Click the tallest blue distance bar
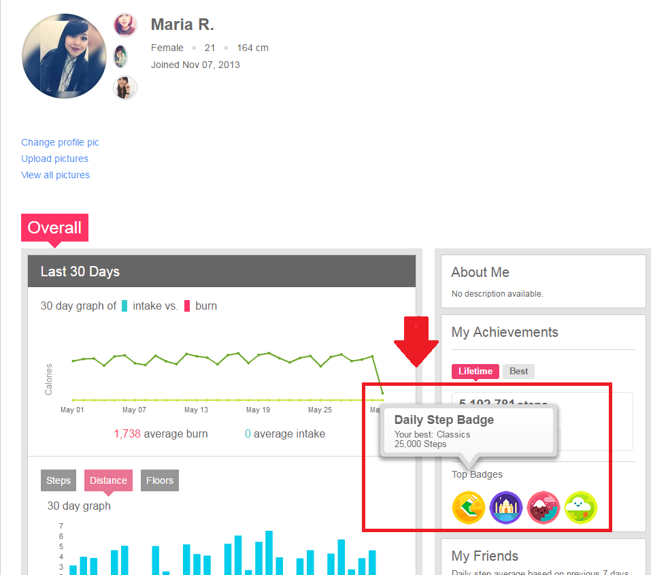The image size is (651, 575). pos(269,553)
